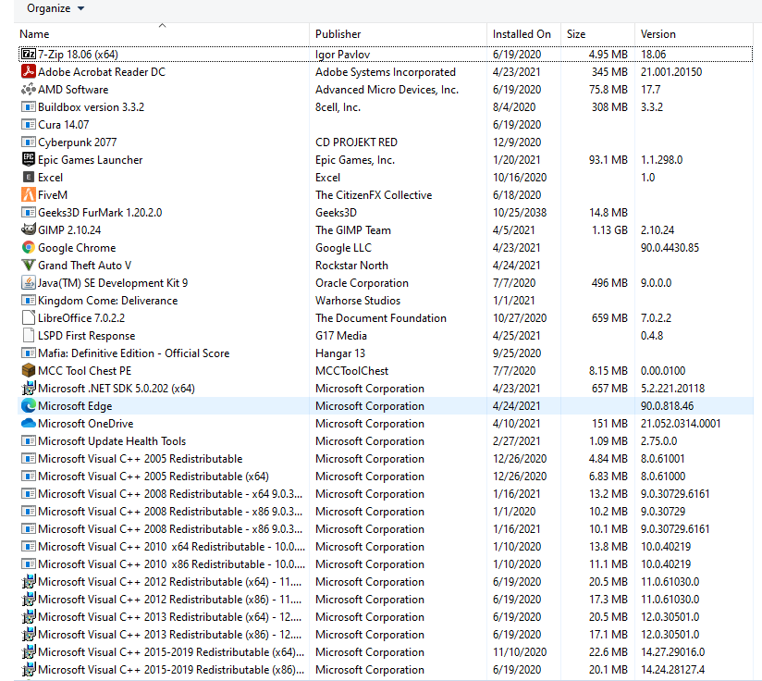Image resolution: width=762 pixels, height=681 pixels.
Task: Select Microsoft Edge program name
Action: pos(75,406)
